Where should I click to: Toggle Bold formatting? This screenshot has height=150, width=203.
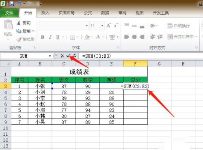tap(43, 37)
